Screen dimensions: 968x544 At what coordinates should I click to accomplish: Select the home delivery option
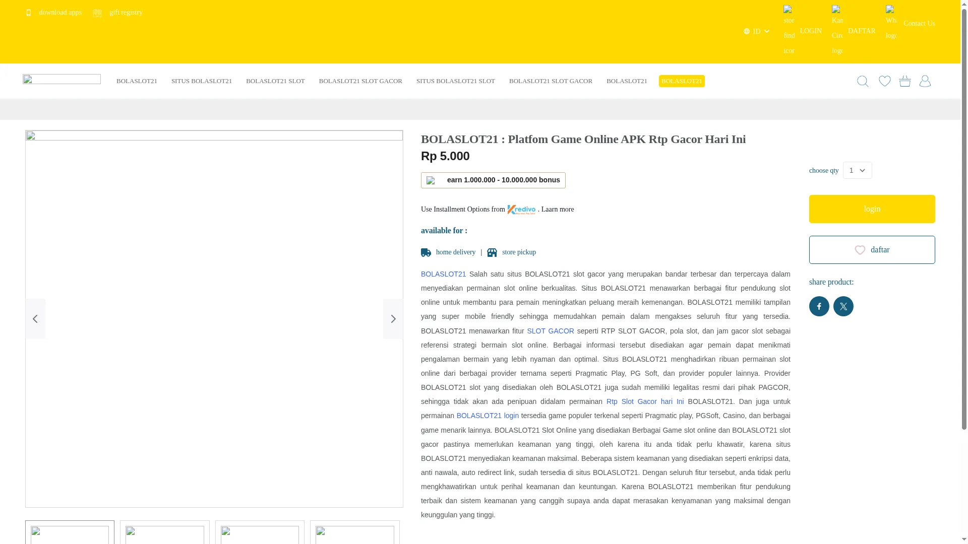(x=456, y=252)
